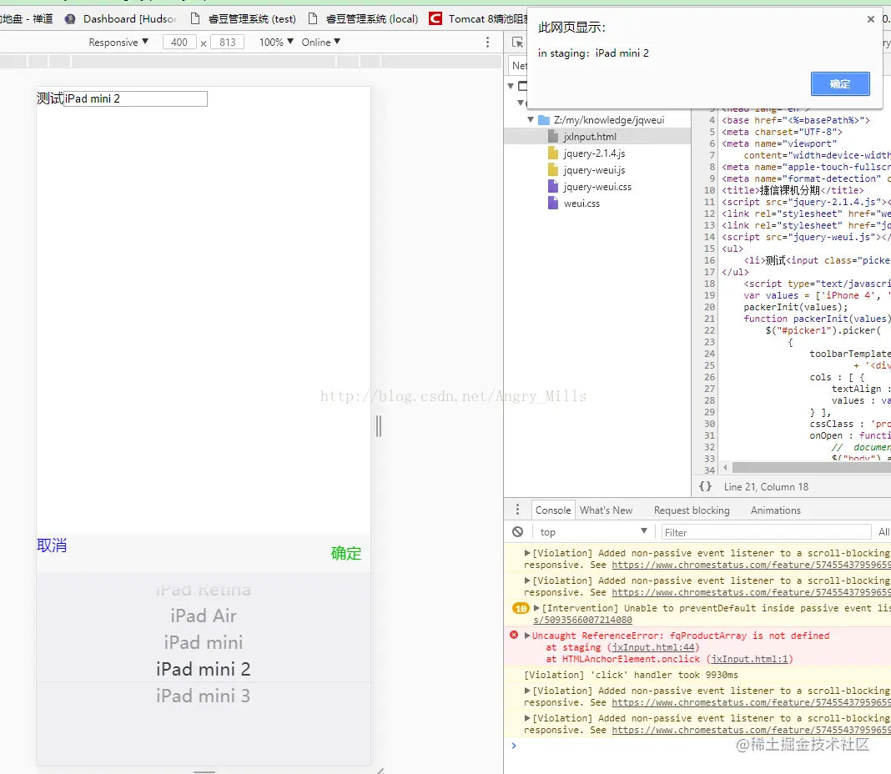Open 睿豆管理系统 (test) bookmark
The width and height of the screenshot is (891, 774).
pyautogui.click(x=244, y=18)
